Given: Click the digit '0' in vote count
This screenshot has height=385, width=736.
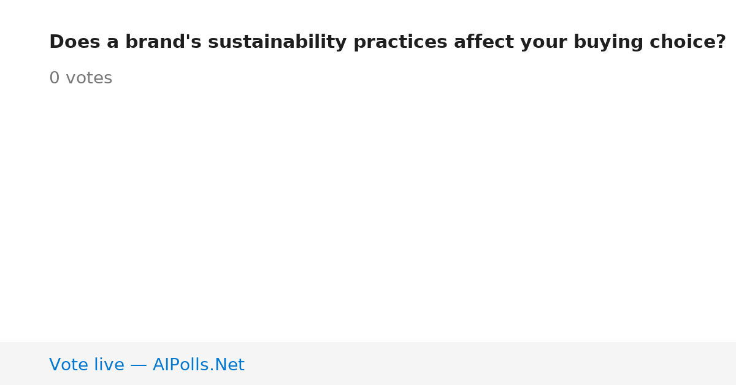Looking at the screenshot, I should click(x=55, y=78).
